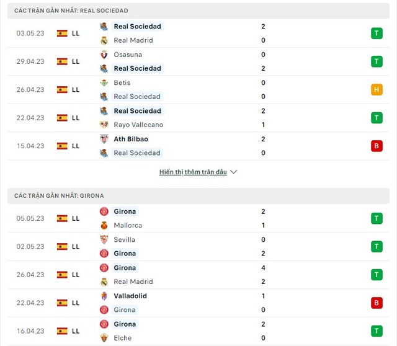Click the Valladolid club crest icon

104,296
